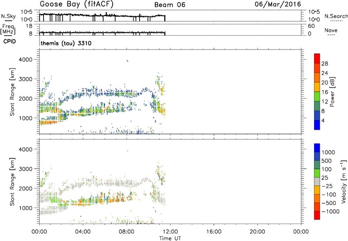Image resolution: width=348 pixels, height=241 pixels.
Task: Click the '20:00' time axis label
Action: [257, 232]
